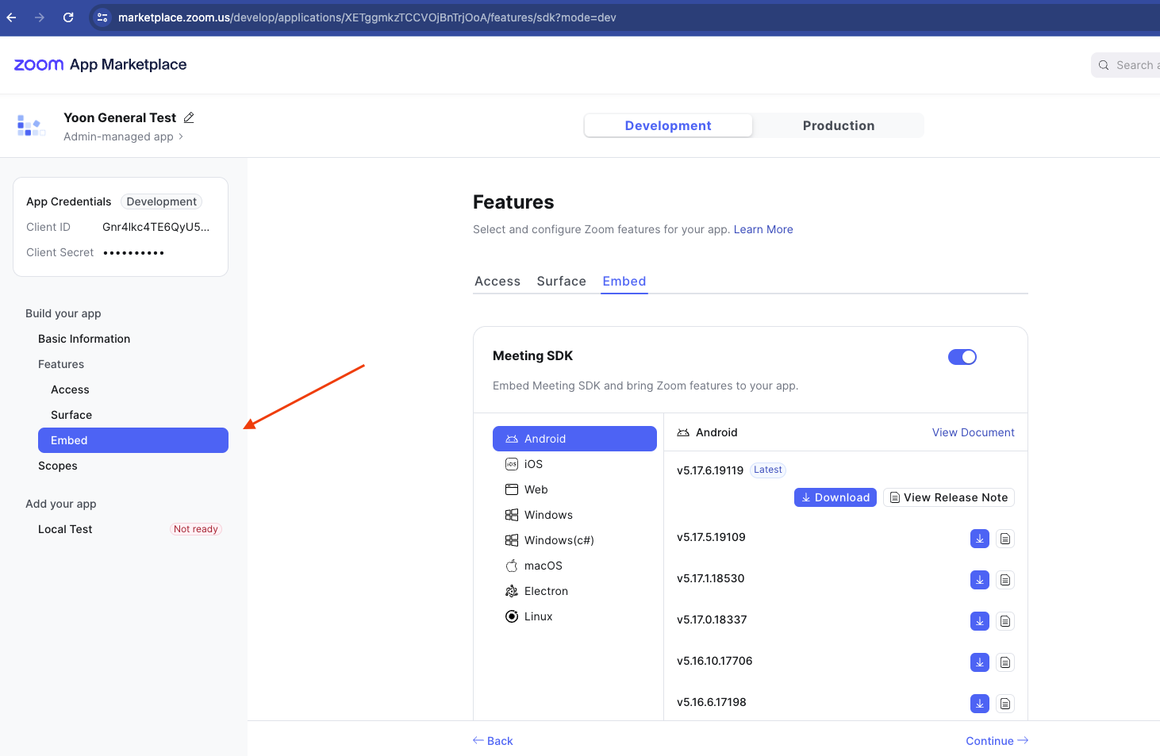View release note for v5.16.10.17706
The image size is (1160, 756).
click(x=1005, y=662)
